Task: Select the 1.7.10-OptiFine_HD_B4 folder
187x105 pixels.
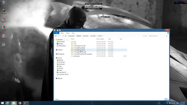Action: [79, 48]
